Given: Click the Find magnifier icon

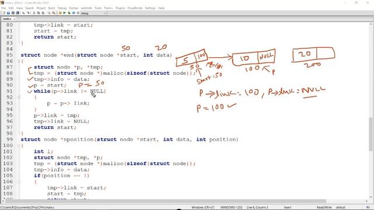Looking at the screenshot, I should point(49,13).
